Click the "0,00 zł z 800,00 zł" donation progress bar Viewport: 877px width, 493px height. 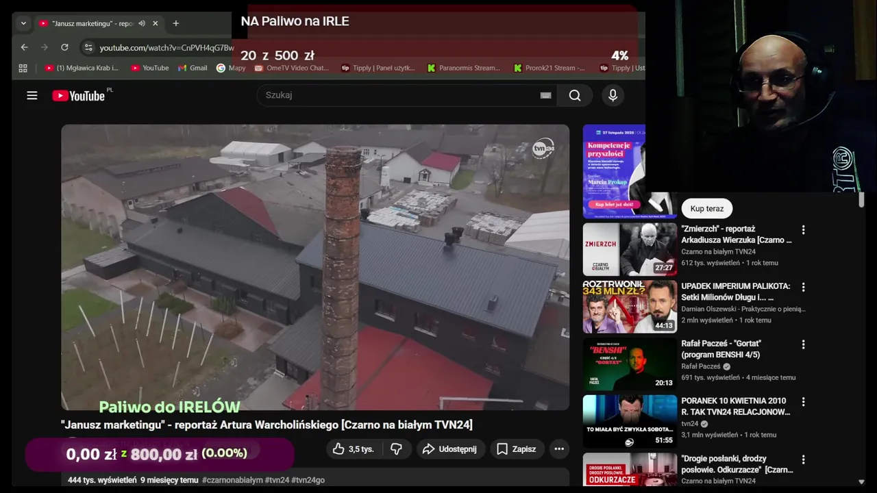click(160, 454)
